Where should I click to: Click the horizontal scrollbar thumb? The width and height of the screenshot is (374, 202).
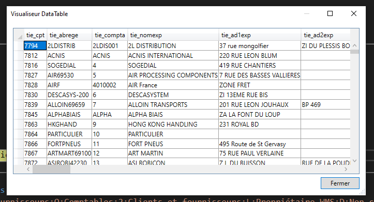(52, 169)
